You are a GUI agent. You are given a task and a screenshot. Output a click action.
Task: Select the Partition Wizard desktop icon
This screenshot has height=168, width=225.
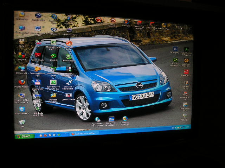coord(53,96)
